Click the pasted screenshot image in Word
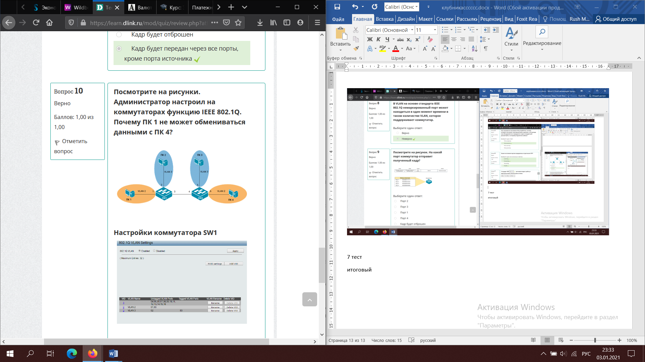The image size is (645, 362). (x=478, y=162)
